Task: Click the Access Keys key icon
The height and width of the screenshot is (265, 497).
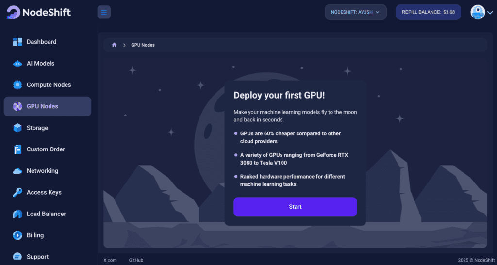Action: tap(17, 193)
